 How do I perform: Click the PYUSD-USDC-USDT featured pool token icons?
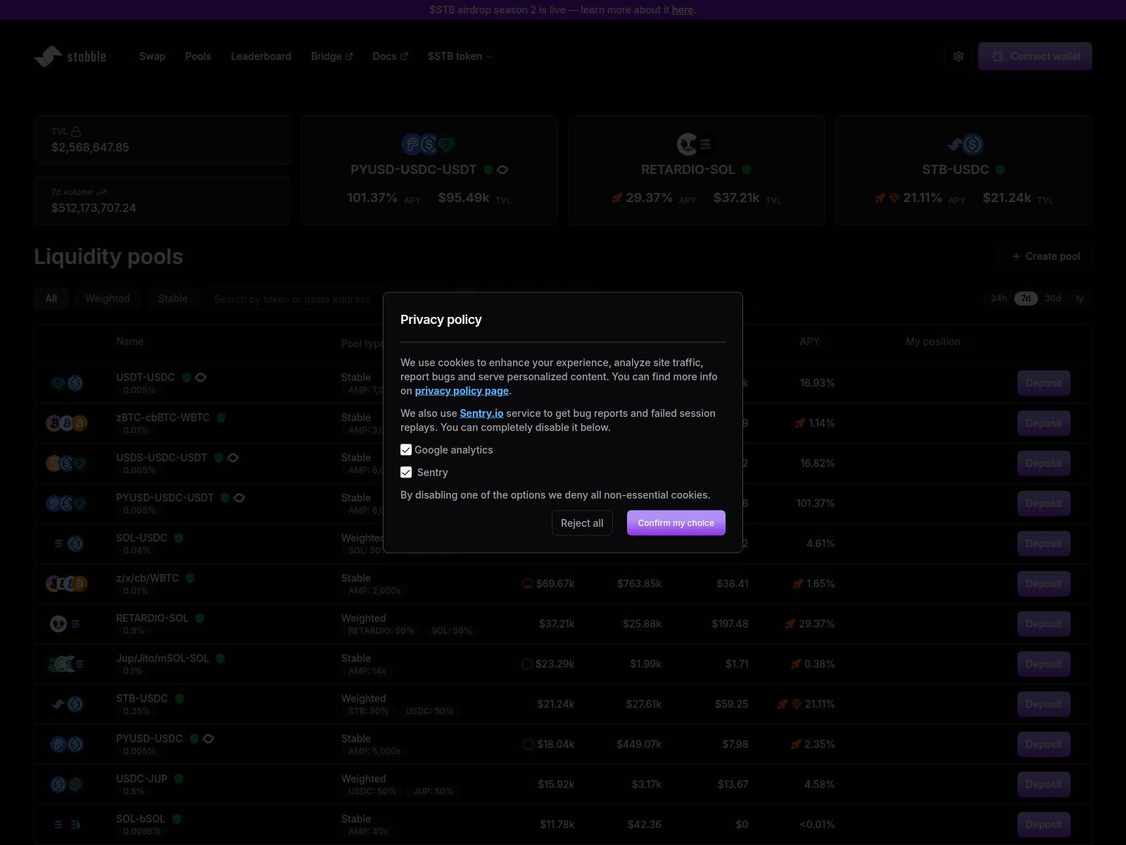429,144
